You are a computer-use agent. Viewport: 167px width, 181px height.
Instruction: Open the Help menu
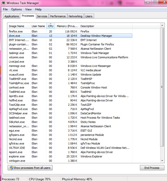pos(38,9)
